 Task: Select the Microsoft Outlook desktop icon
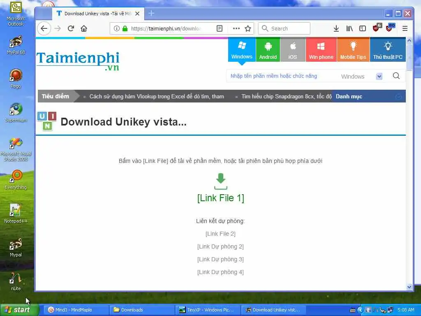tap(16, 14)
